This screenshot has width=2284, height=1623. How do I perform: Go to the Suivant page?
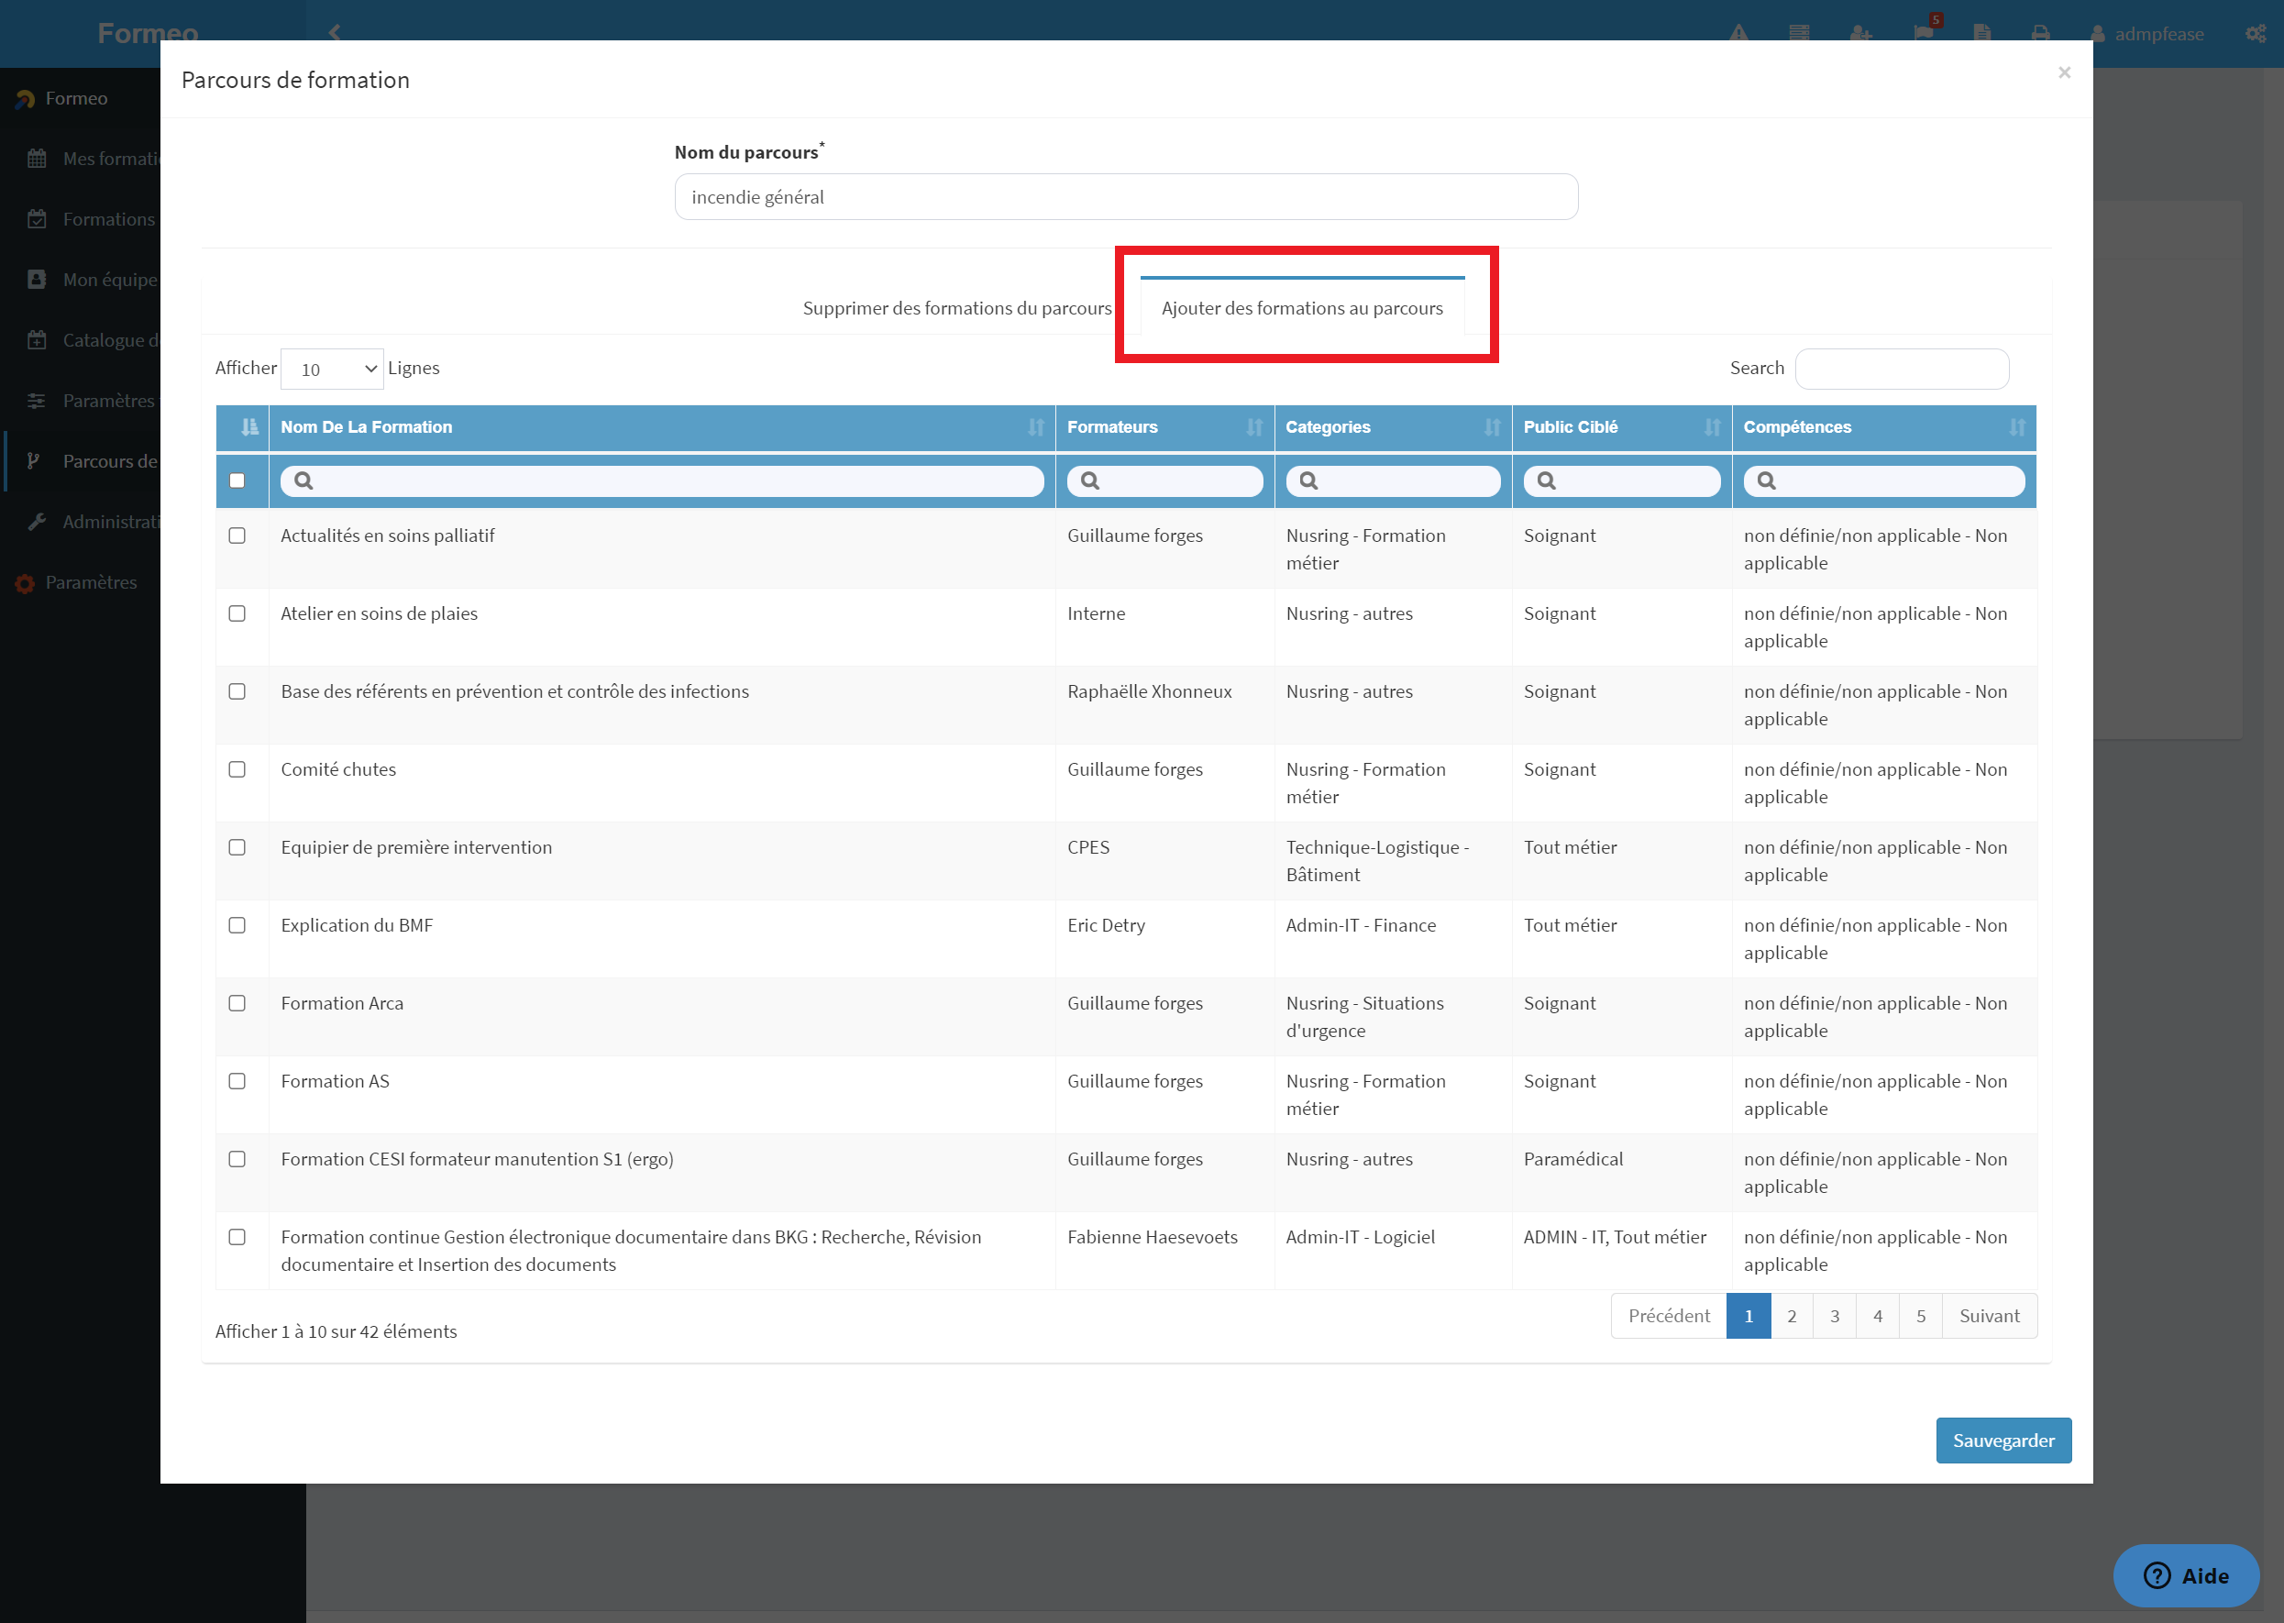click(x=1990, y=1316)
